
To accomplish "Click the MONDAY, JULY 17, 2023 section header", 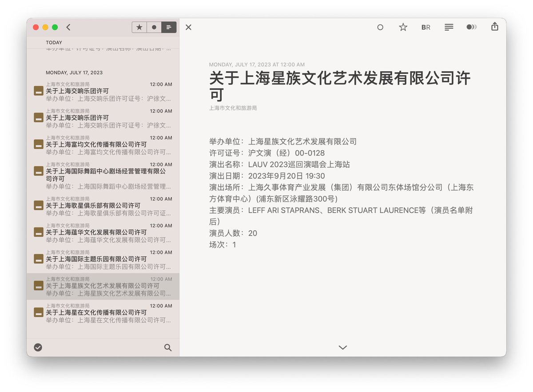I will [74, 72].
